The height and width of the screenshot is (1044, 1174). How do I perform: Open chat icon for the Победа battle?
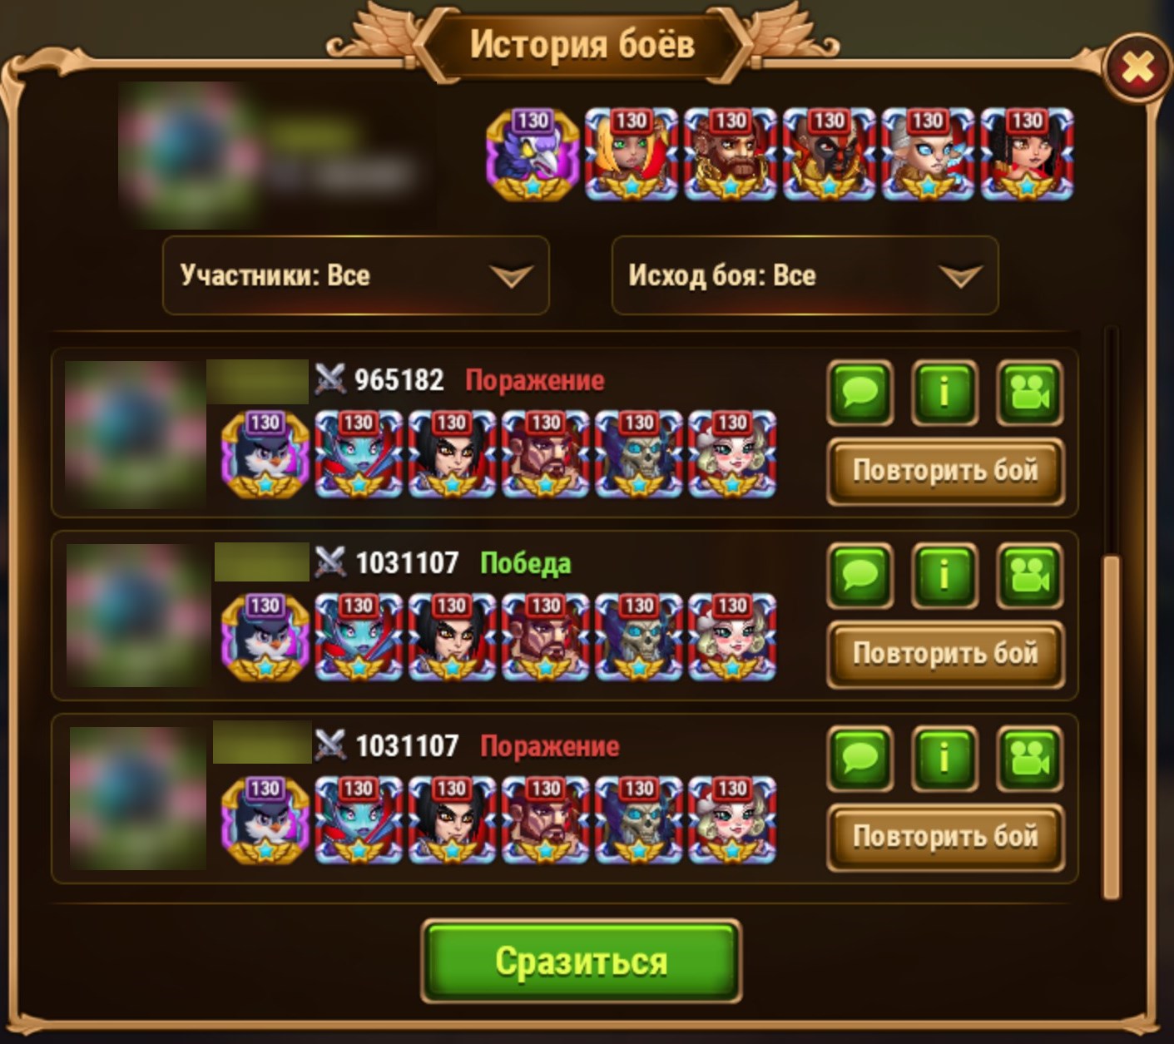(x=860, y=576)
